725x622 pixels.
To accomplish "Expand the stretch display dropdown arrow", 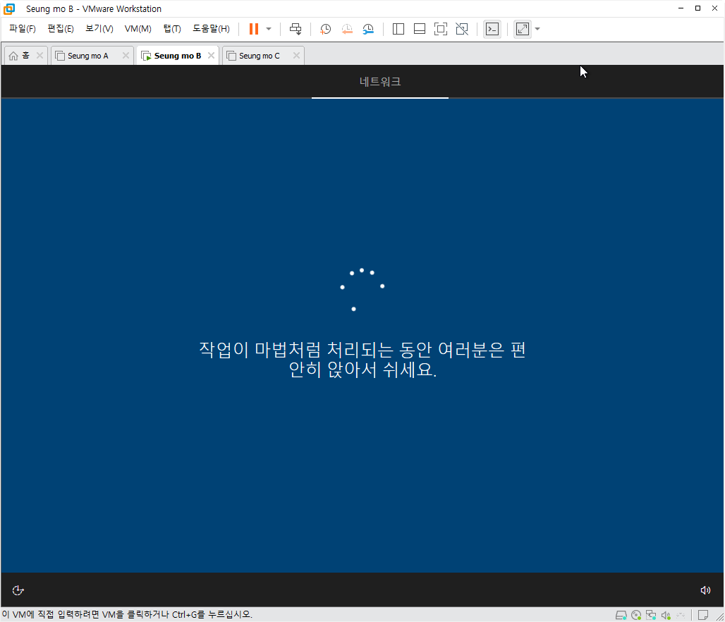I will click(x=537, y=29).
